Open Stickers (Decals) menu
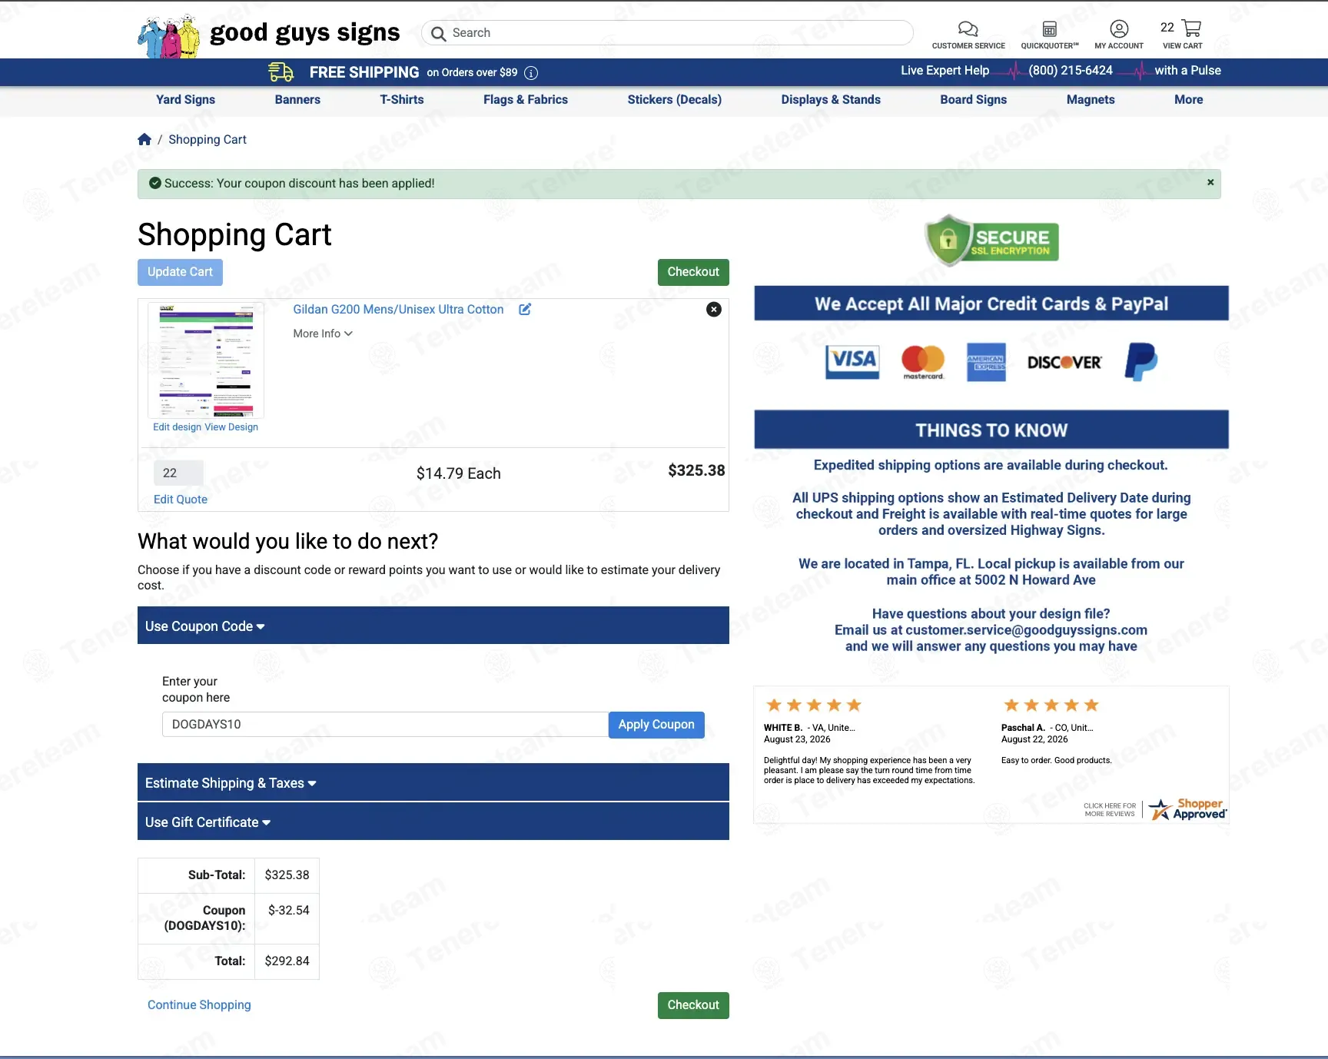 coord(675,100)
